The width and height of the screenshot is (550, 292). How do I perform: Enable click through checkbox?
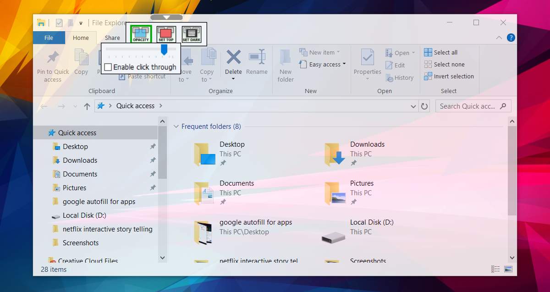pos(108,67)
